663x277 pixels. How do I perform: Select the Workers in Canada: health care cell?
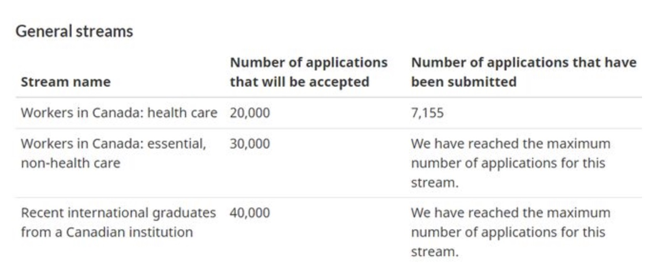click(x=119, y=113)
